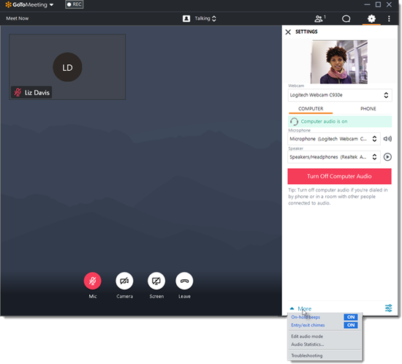
Task: Open audio preferences sliders icon
Action: click(x=388, y=308)
